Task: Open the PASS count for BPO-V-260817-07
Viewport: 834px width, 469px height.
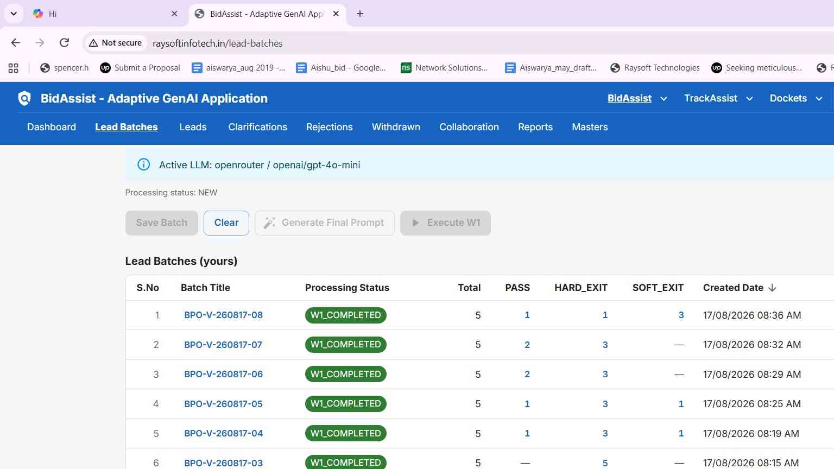Action: pyautogui.click(x=527, y=345)
